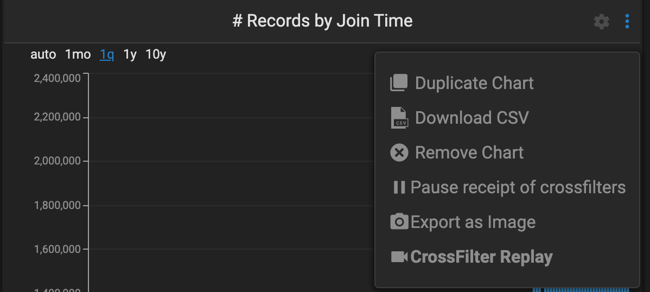650x292 pixels.
Task: Choose Download CSV menu entry
Action: pos(471,118)
